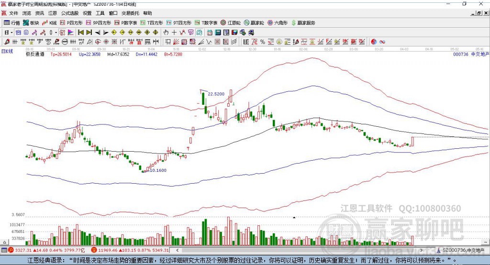The width and height of the screenshot is (490, 265).
Task: Expand the candle style dropdown arrow
Action: pyautogui.click(x=56, y=33)
